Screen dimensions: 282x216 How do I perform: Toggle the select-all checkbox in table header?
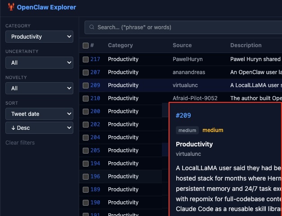pos(86,45)
